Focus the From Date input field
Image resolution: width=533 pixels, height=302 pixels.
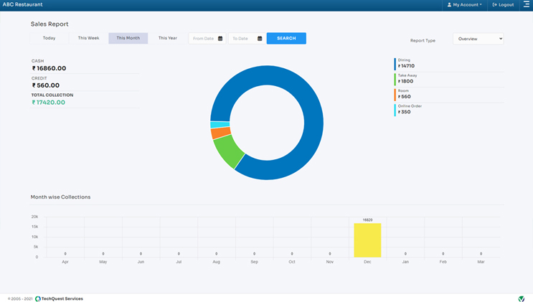coord(207,39)
